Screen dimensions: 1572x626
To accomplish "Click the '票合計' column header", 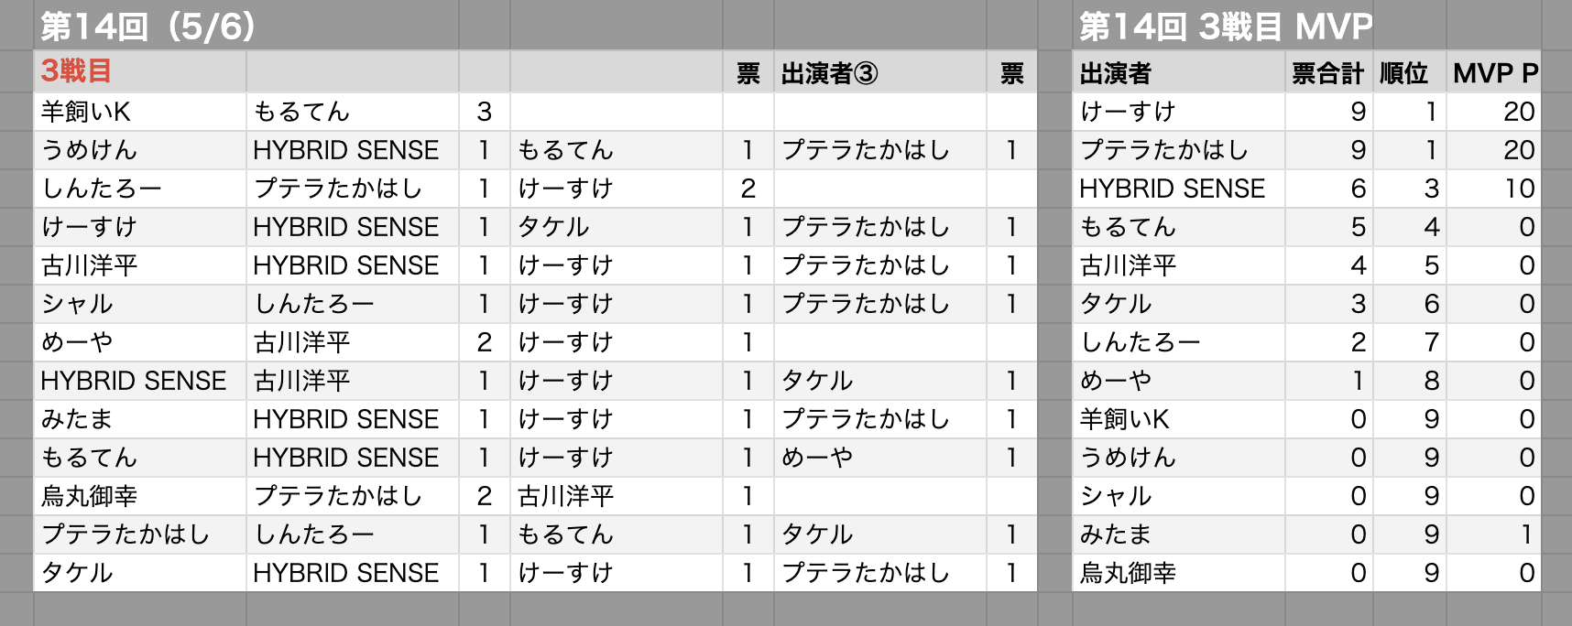I will point(1327,73).
